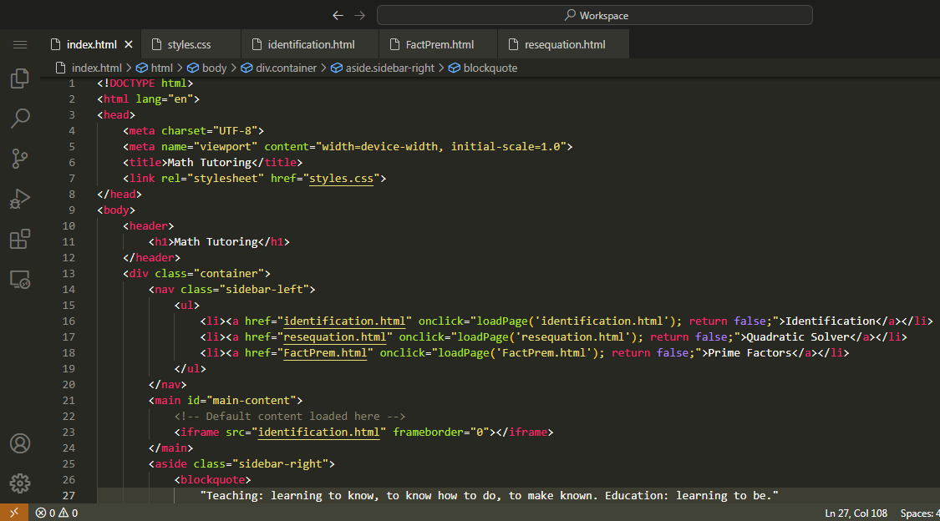The height and width of the screenshot is (521, 940).
Task: Click the Workspace search command box
Action: (x=594, y=15)
